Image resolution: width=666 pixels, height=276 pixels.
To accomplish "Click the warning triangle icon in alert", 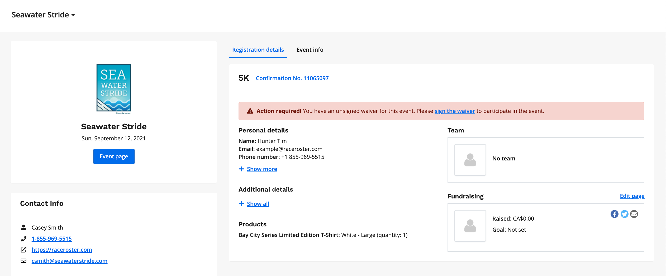I will [x=250, y=111].
